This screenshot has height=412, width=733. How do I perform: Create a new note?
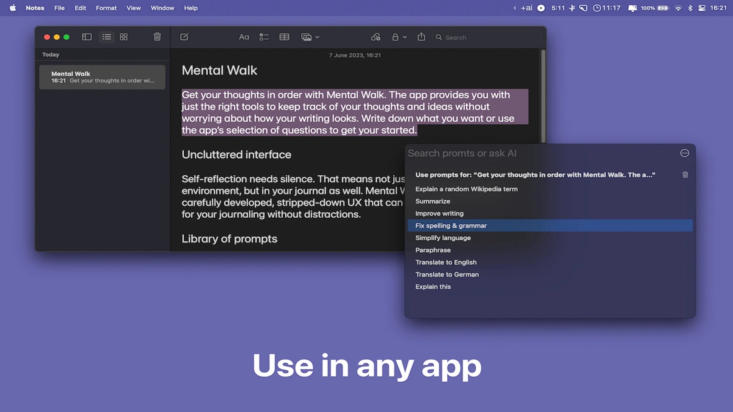tap(184, 37)
